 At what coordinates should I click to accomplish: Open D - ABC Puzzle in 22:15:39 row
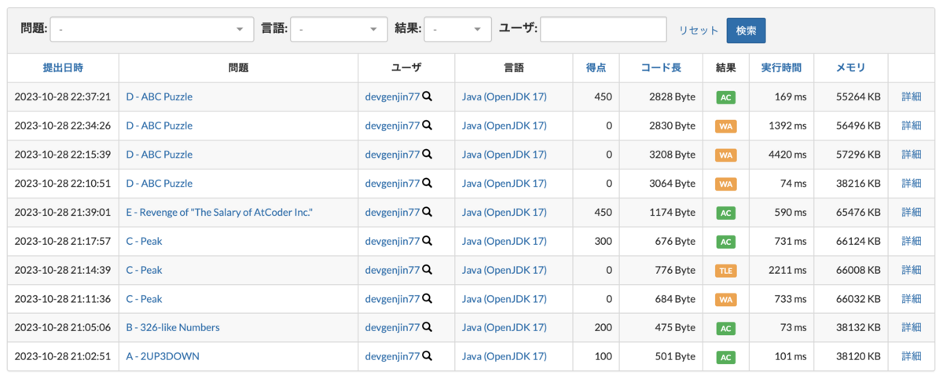pyautogui.click(x=159, y=155)
